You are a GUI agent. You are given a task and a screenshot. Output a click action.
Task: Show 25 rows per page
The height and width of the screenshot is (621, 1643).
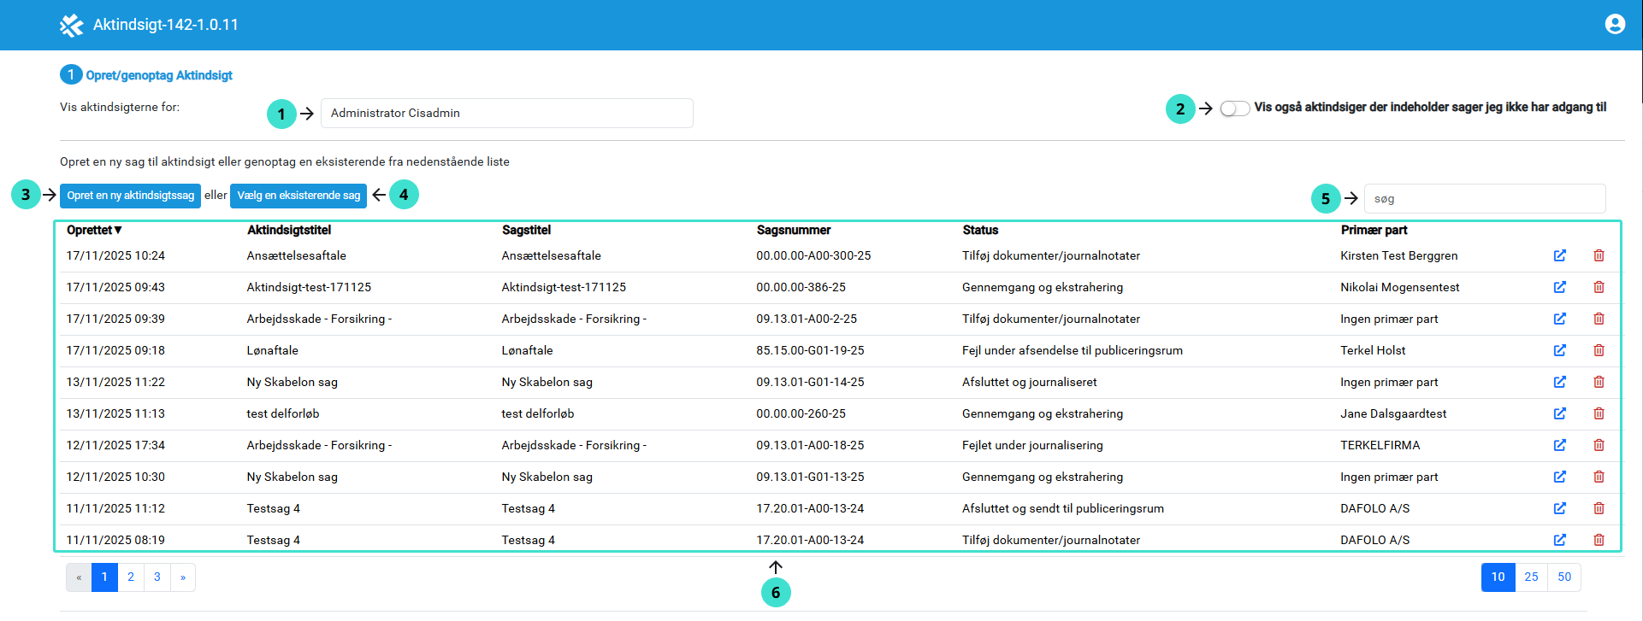pos(1531,577)
